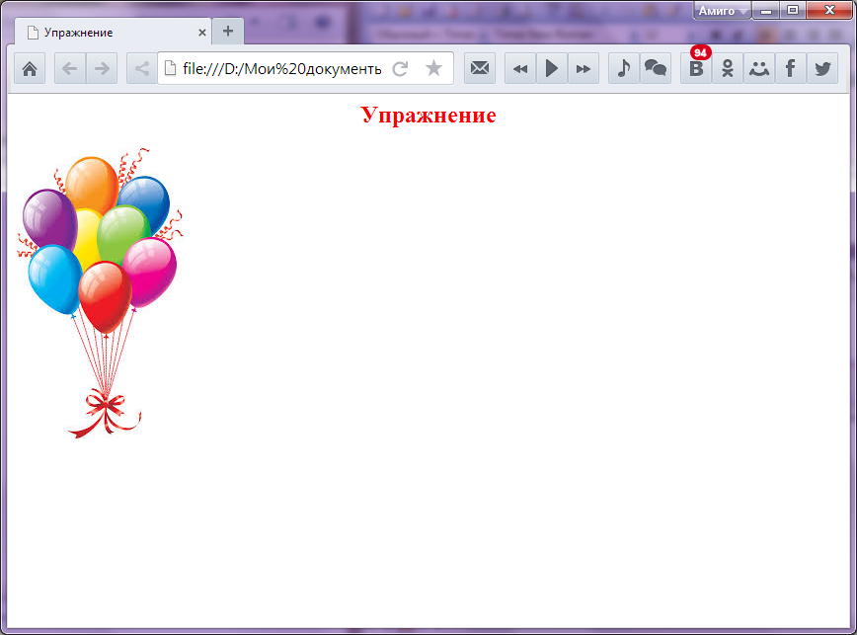Open a new tab with the plus button
This screenshot has height=635, width=857.
228,31
